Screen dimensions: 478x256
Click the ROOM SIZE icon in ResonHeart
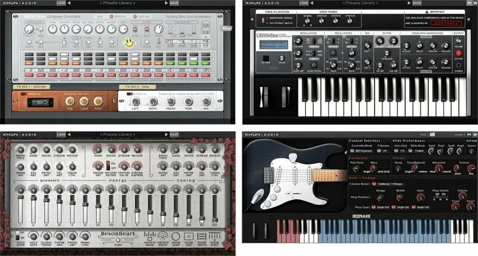pos(189,236)
